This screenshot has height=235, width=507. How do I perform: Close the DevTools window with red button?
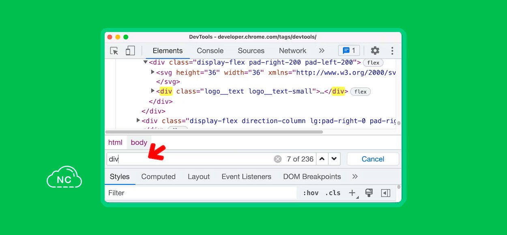click(x=110, y=37)
